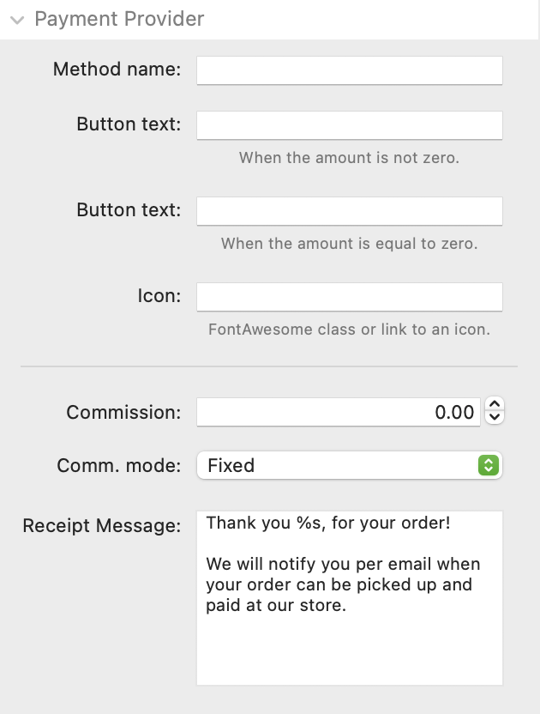Click the Comm. mode label

[x=119, y=466]
